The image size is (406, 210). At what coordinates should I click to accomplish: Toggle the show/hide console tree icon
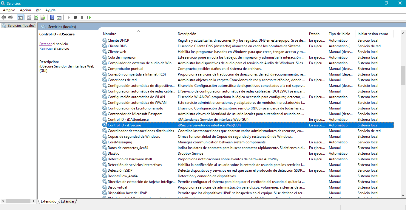pos(20,17)
